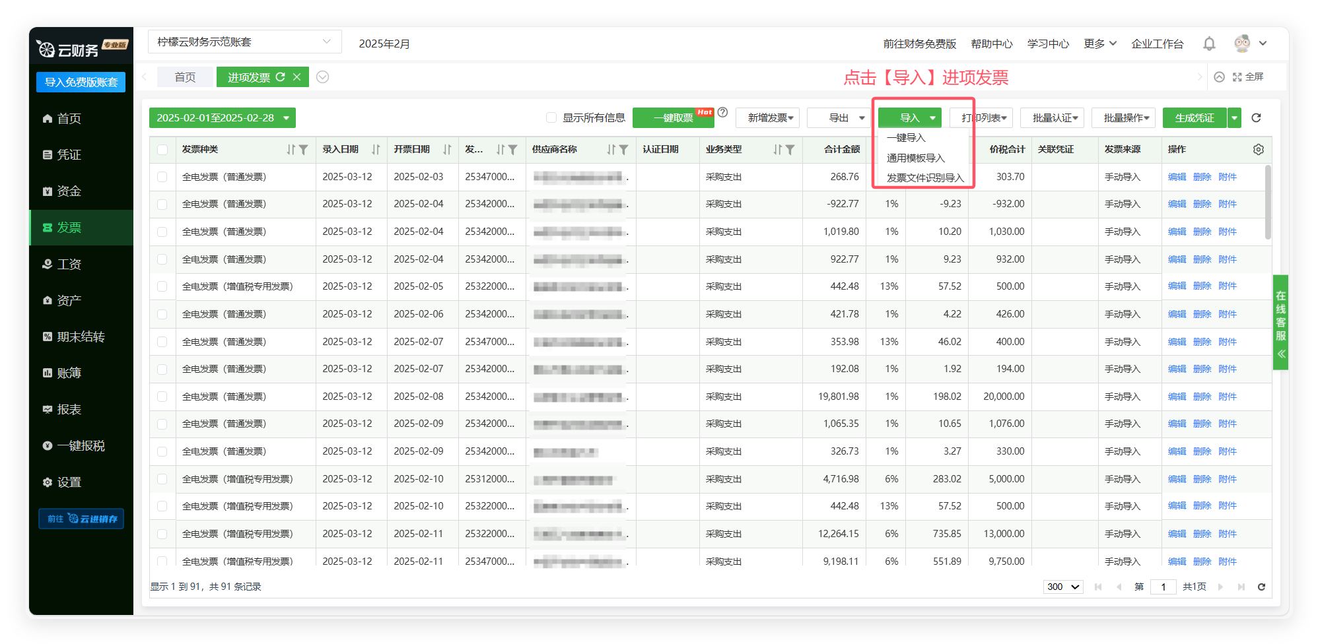Sort by 录入日期 using the sort icon
This screenshot has width=1318, height=644.
coord(376,150)
